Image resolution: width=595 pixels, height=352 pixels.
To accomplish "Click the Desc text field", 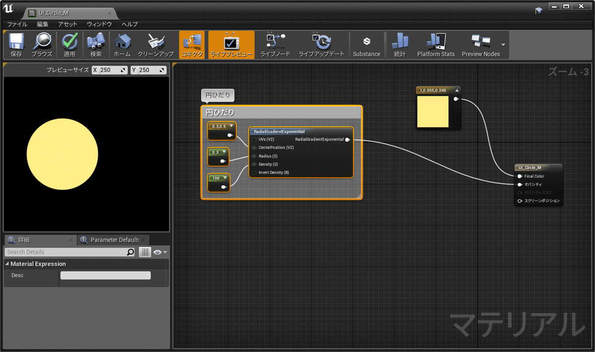I will click(x=105, y=275).
